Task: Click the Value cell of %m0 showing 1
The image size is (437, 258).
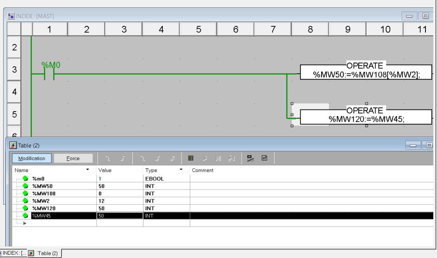Action: tap(120, 179)
